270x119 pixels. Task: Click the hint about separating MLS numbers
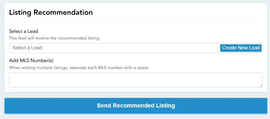point(79,67)
